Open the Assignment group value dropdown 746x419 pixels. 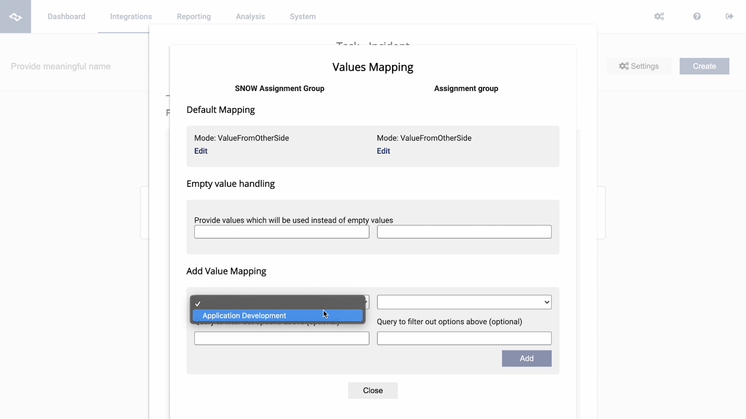463,302
